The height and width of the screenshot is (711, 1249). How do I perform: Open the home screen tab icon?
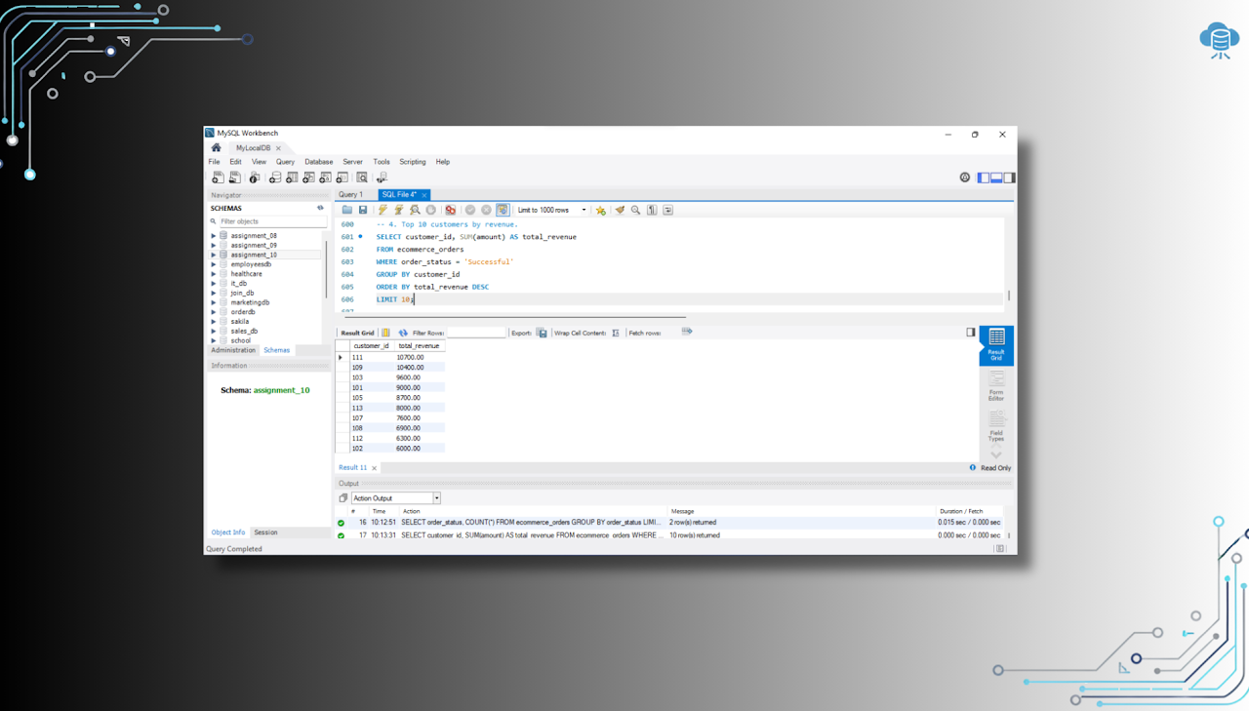click(x=216, y=148)
